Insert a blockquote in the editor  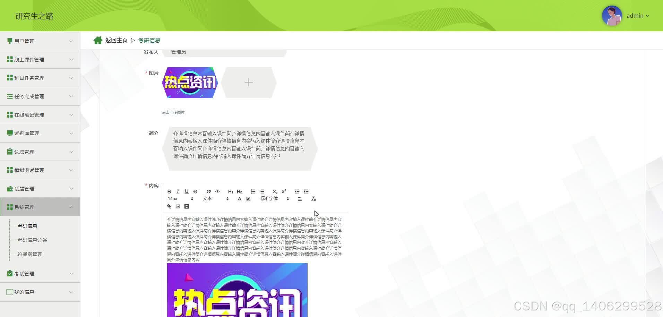click(x=208, y=191)
